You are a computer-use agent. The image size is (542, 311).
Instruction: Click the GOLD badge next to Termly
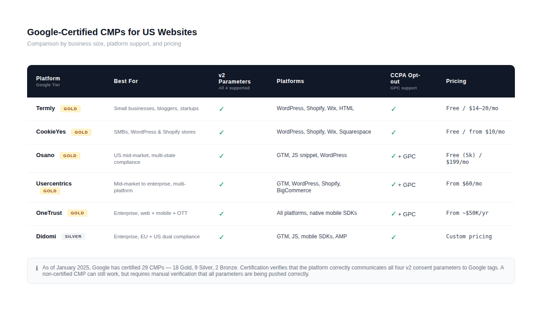click(70, 109)
